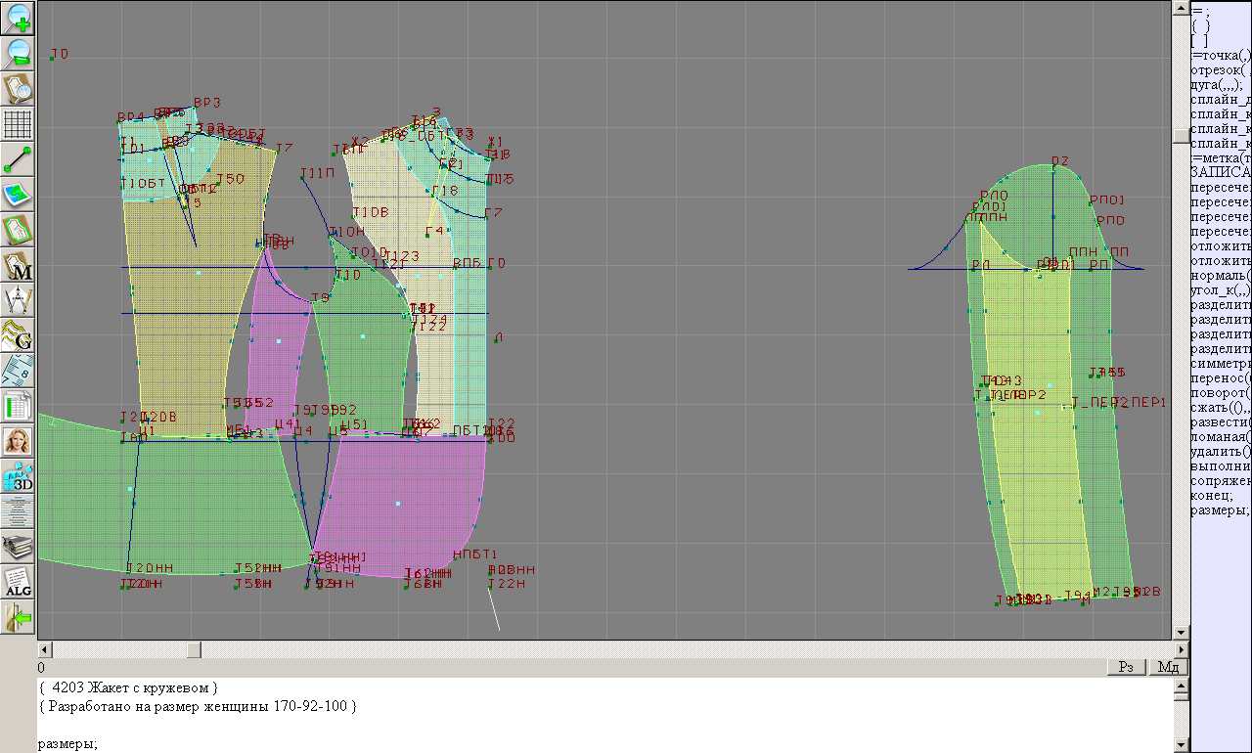The height and width of the screenshot is (753, 1252).
Task: Open the size table spreadsheet icon
Action: pos(19,406)
